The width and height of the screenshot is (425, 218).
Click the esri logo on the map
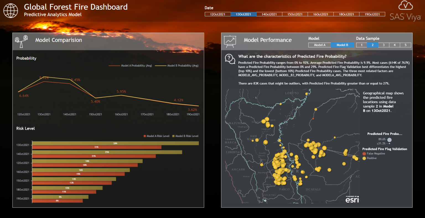(352, 200)
